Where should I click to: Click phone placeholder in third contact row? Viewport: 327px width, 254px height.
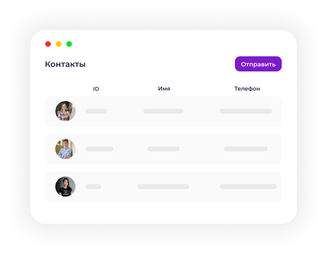249,187
